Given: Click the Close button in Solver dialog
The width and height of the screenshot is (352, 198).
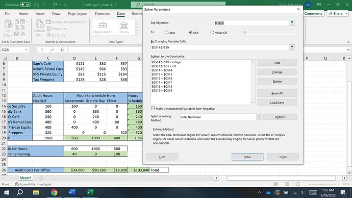Looking at the screenshot, I should [283, 157].
